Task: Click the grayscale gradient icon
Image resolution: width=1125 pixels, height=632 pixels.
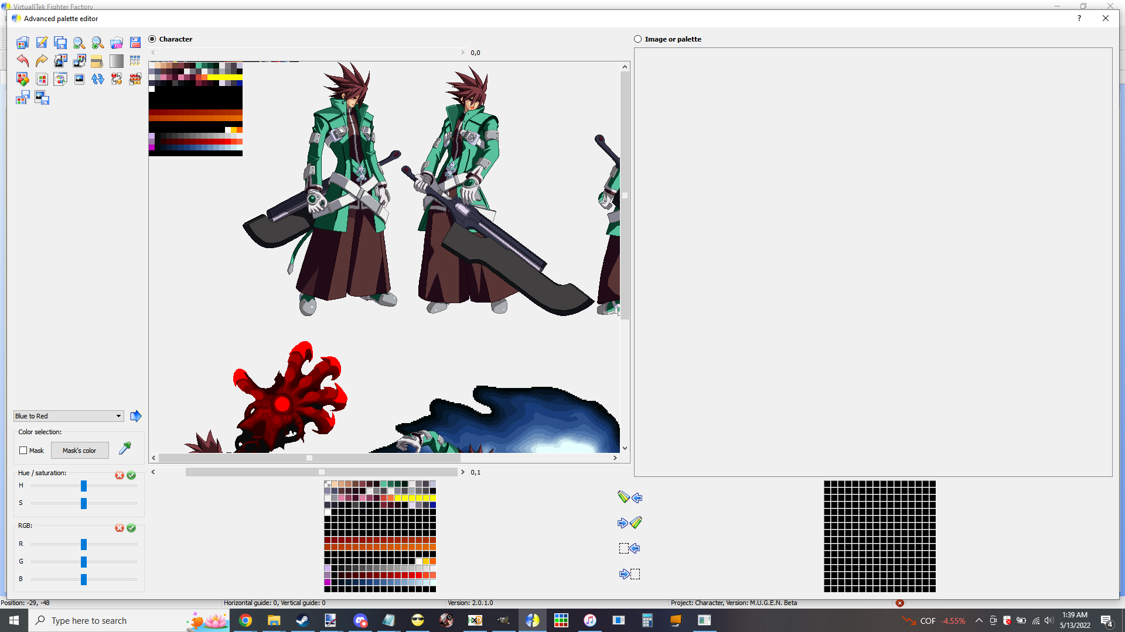Action: pos(117,61)
